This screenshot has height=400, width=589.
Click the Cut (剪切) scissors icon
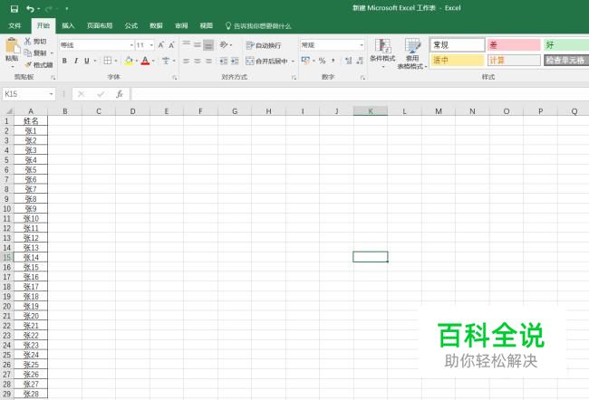(27, 42)
